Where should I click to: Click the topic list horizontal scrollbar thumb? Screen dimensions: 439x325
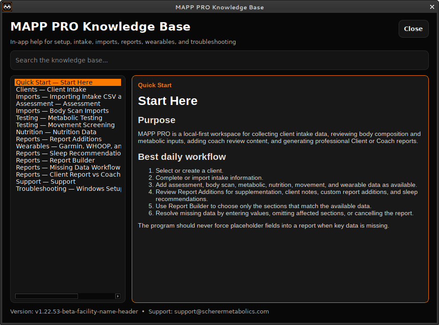click(47, 296)
